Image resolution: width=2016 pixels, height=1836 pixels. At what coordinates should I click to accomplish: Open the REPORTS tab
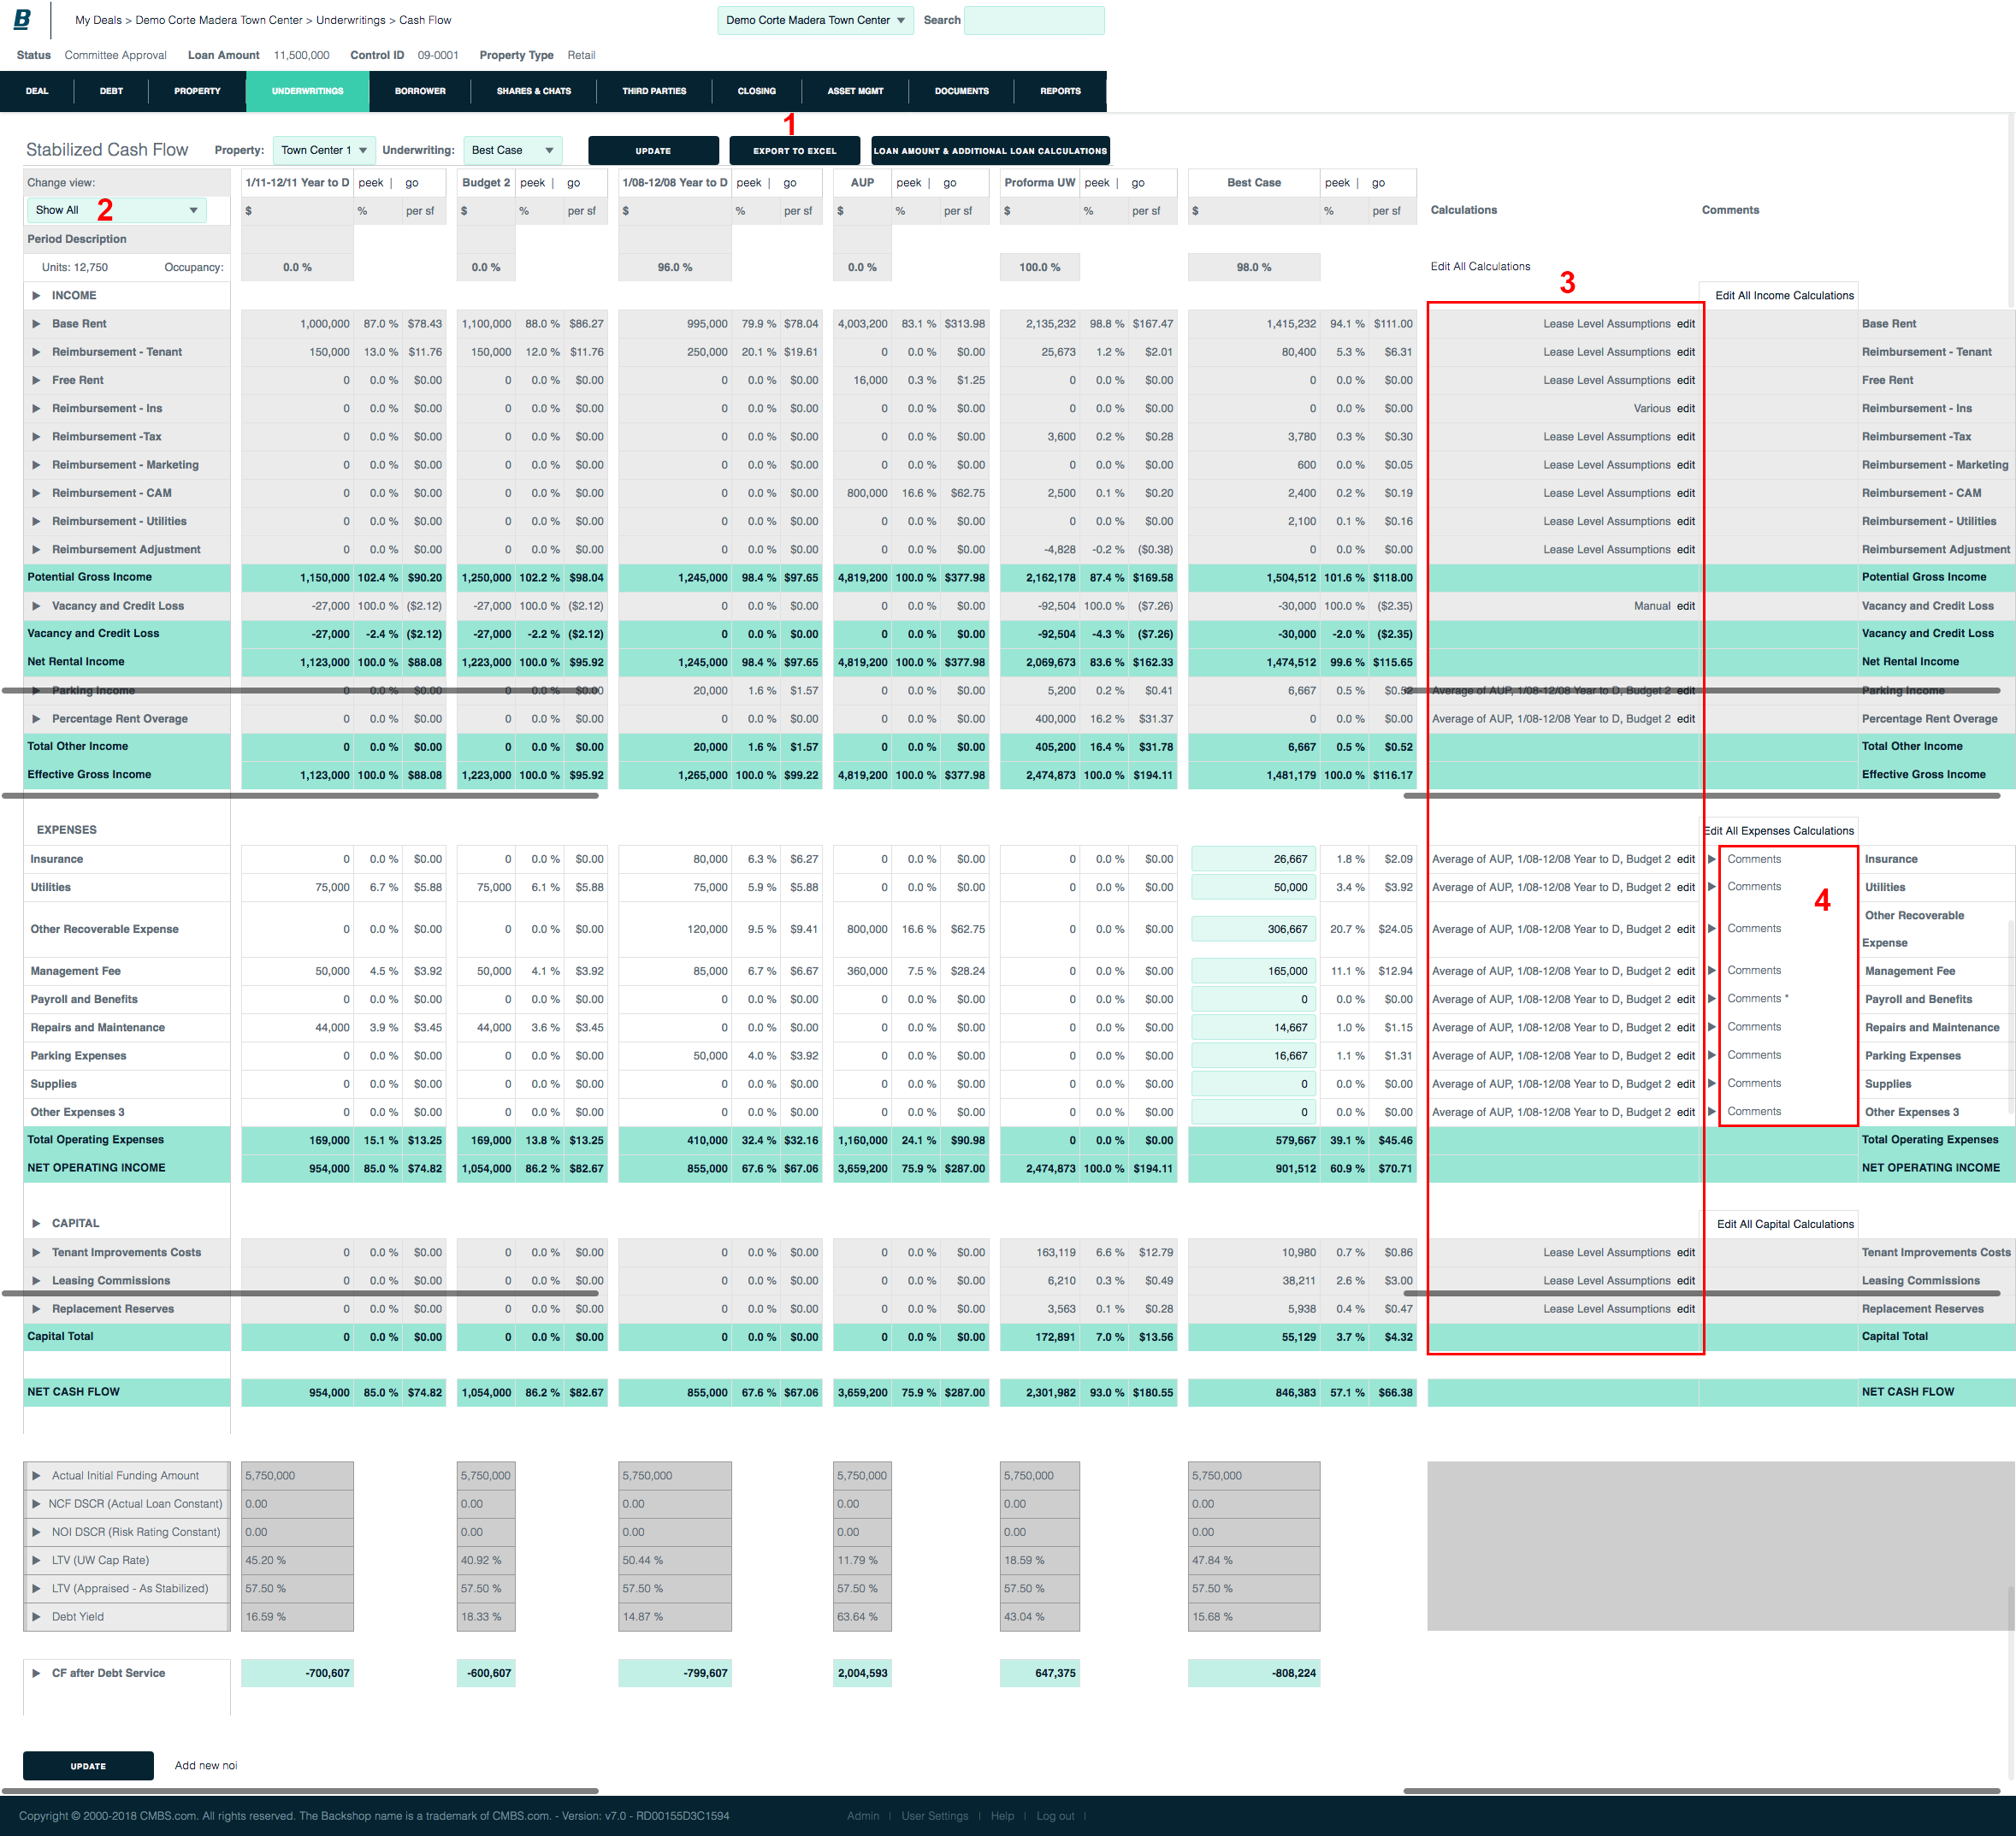point(1060,91)
